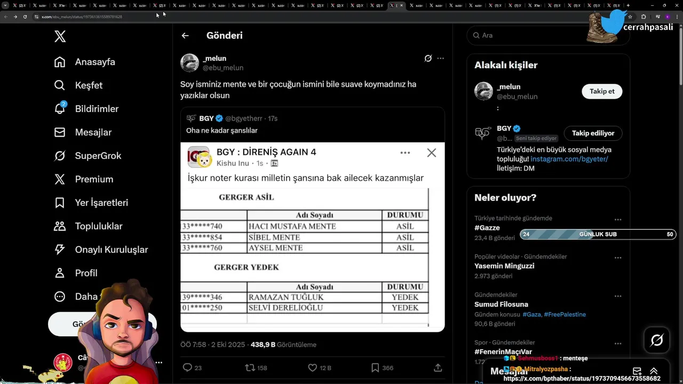Compose new message in Mesajlar drawer
This screenshot has height=384, width=683.
637,371
